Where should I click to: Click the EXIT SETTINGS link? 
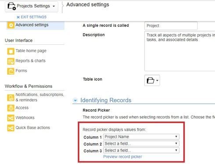point(32,17)
